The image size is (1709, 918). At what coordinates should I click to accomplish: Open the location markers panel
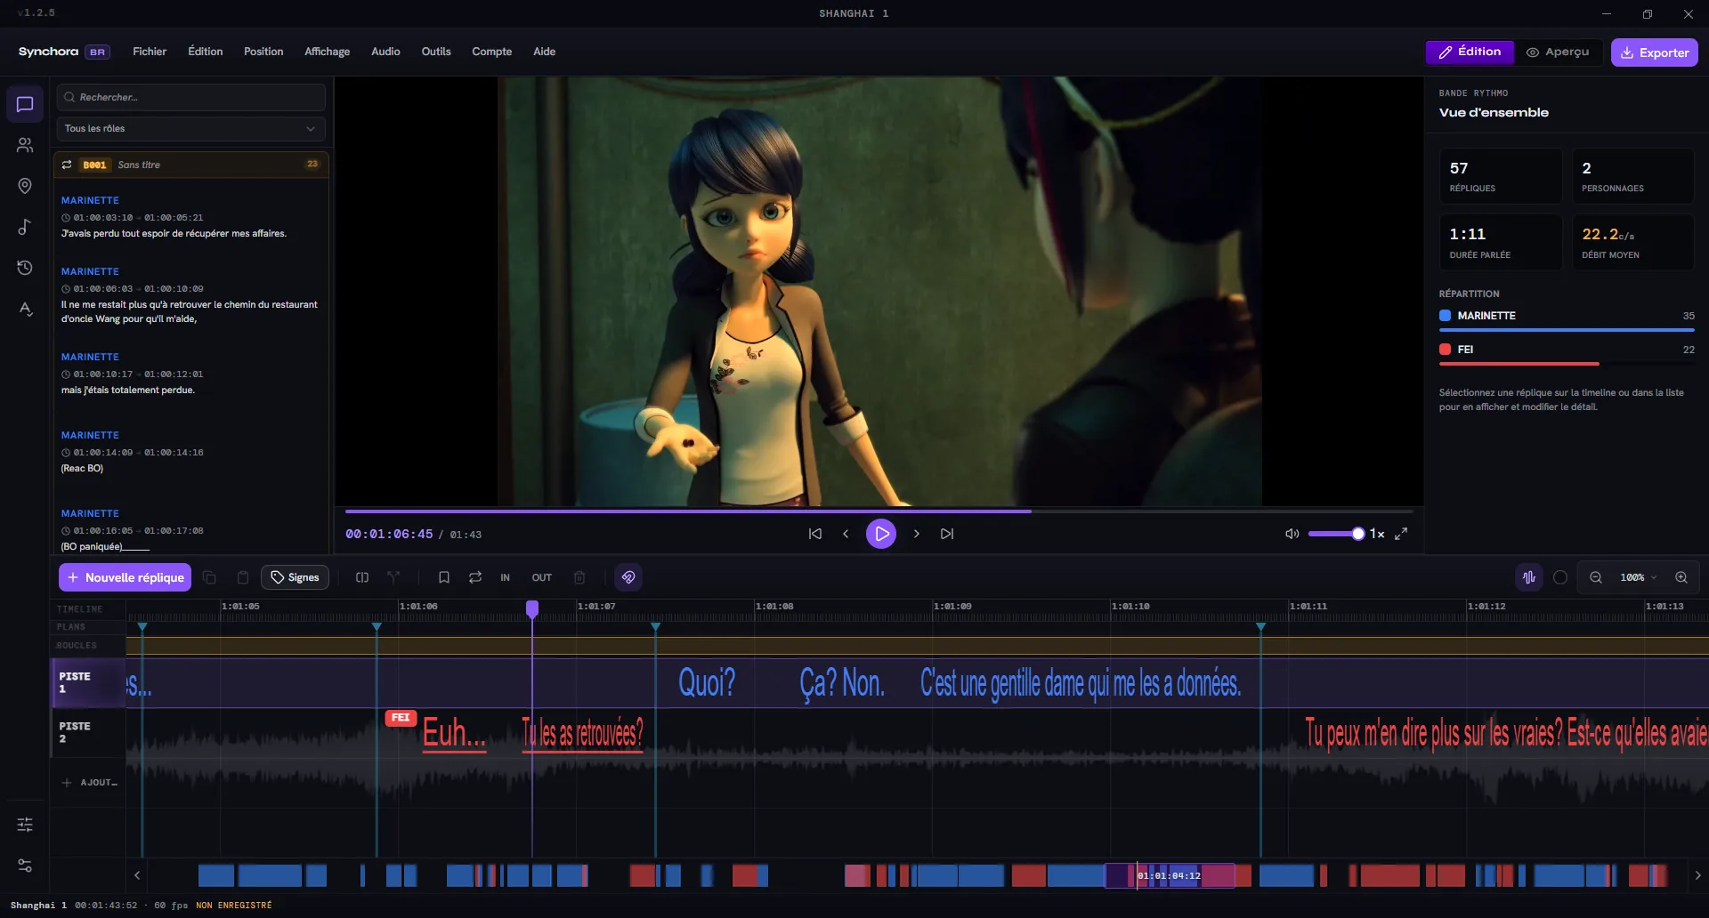[x=25, y=186]
